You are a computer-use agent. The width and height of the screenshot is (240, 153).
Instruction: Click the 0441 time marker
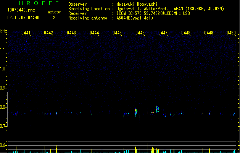[x=26, y=33]
